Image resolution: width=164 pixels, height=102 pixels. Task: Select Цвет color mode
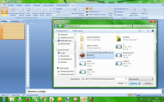89,9
